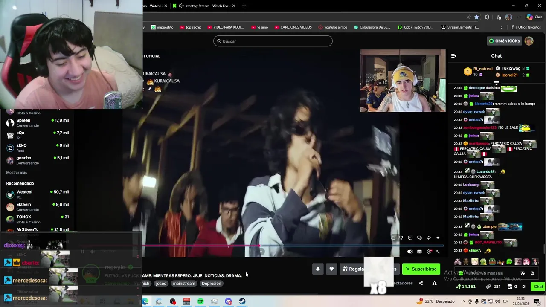
Task: Open the Windows notification center
Action: point(537,301)
